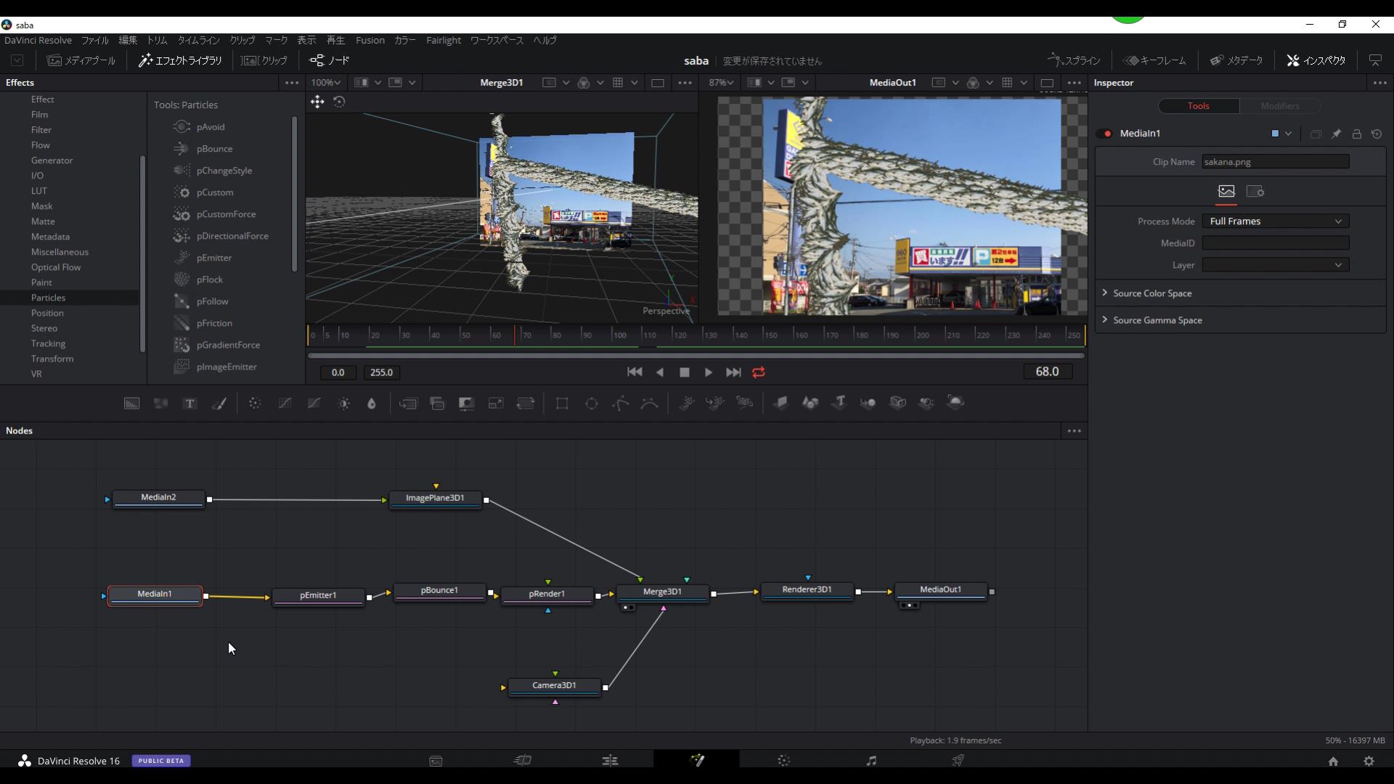
Task: Add a Text+ node from the toolbar
Action: [189, 403]
